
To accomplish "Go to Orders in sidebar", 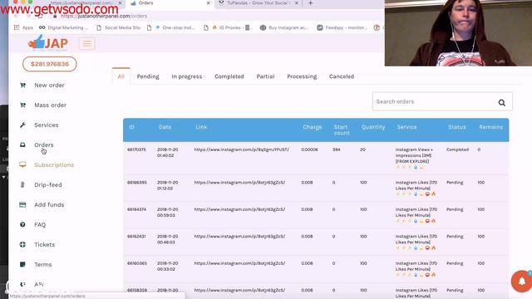I will (44, 145).
